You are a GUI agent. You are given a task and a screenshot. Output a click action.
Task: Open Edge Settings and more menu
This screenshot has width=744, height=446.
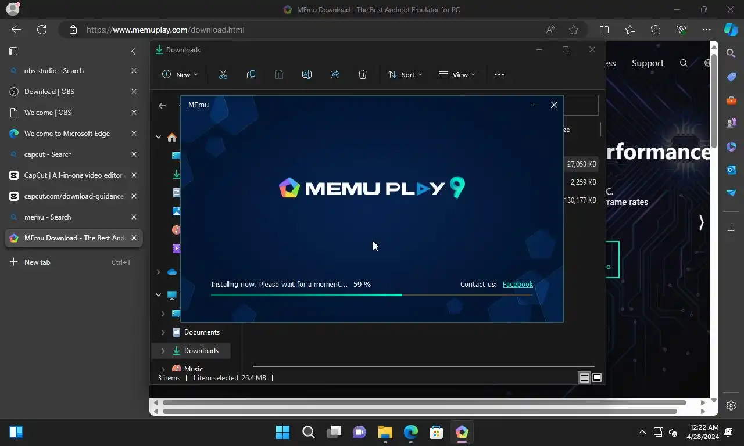click(707, 30)
